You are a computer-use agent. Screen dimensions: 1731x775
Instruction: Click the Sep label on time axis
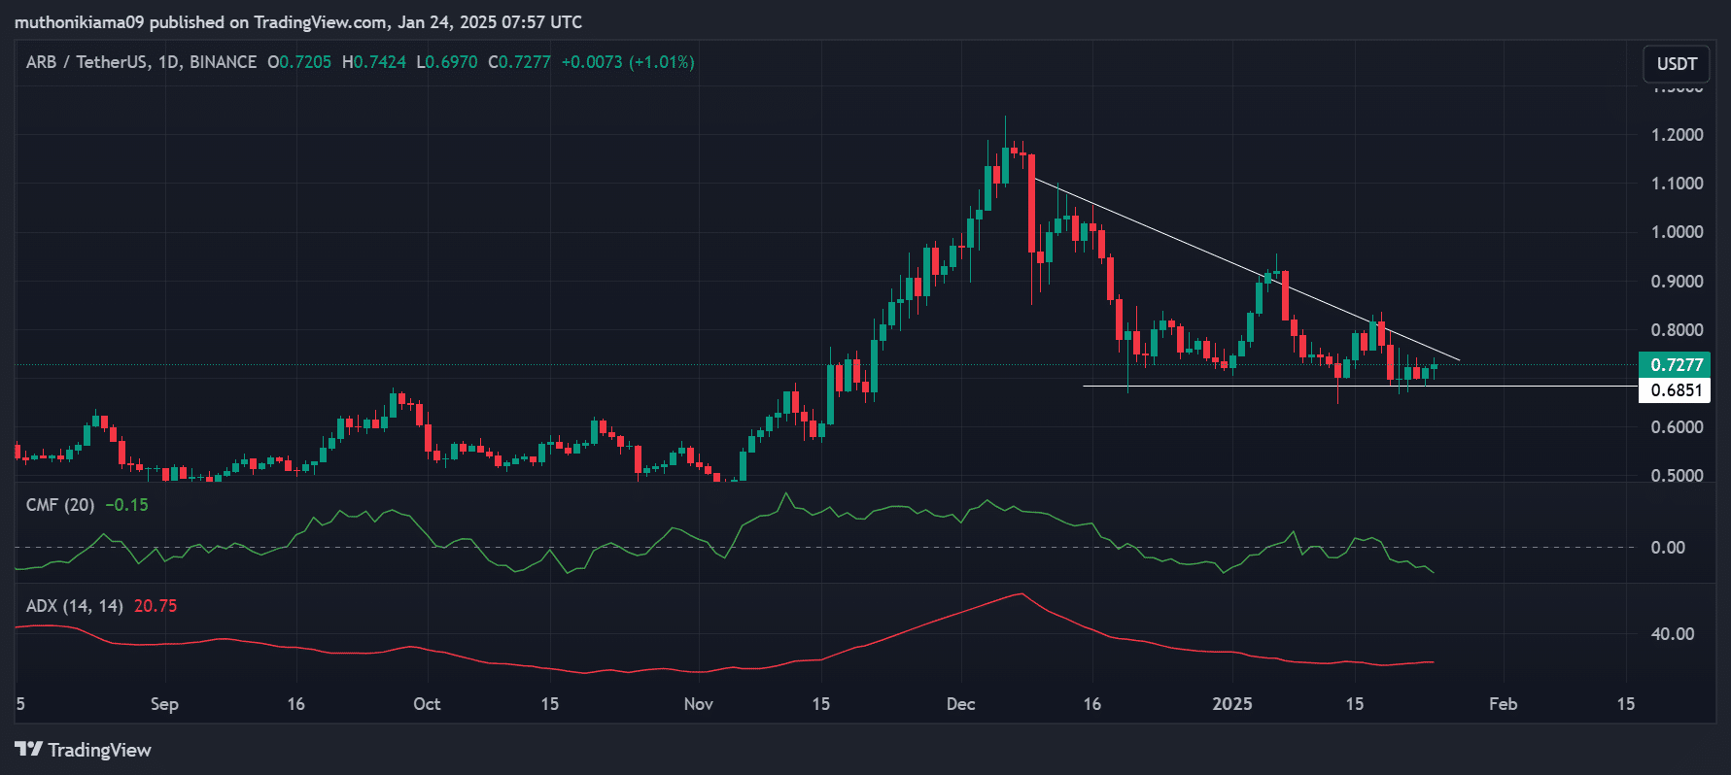pos(164,704)
